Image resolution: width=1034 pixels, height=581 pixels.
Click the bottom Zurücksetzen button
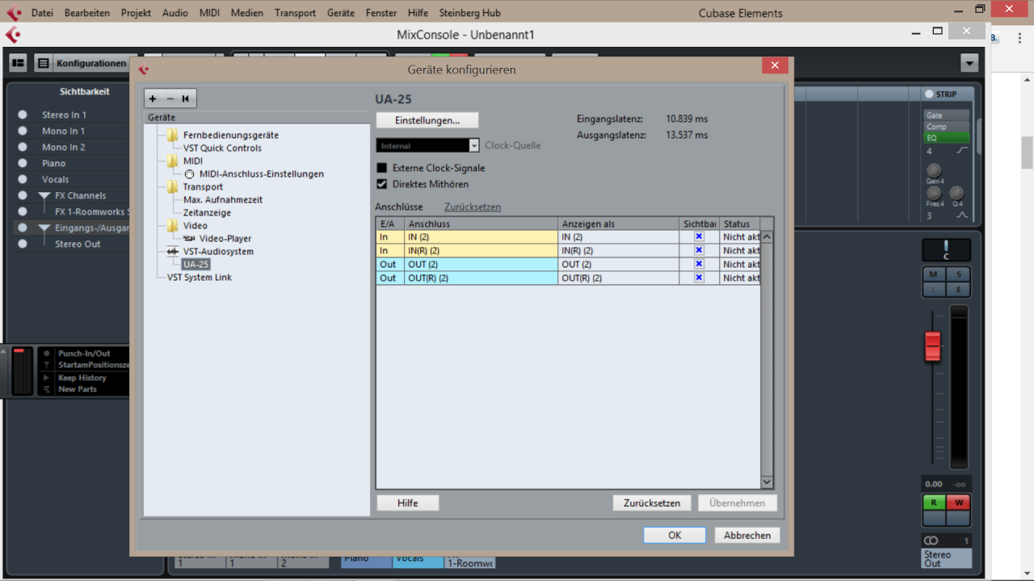(x=652, y=503)
